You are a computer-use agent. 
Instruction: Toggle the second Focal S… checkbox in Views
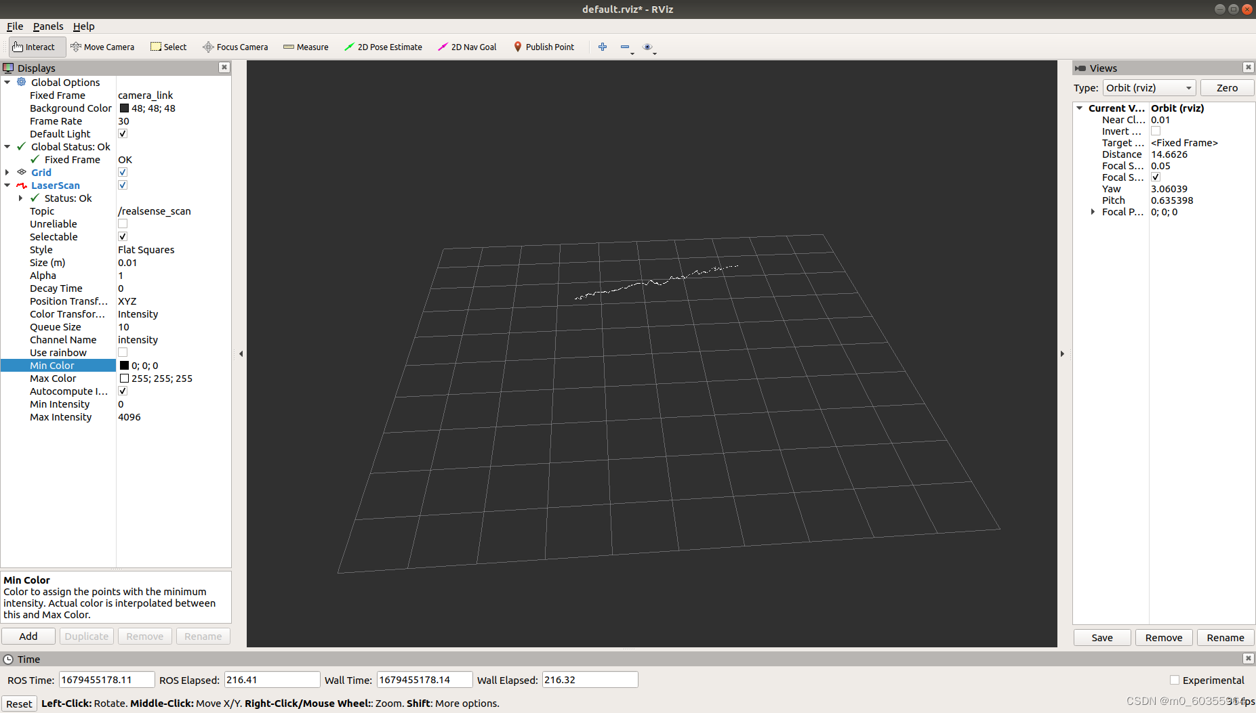click(1156, 177)
